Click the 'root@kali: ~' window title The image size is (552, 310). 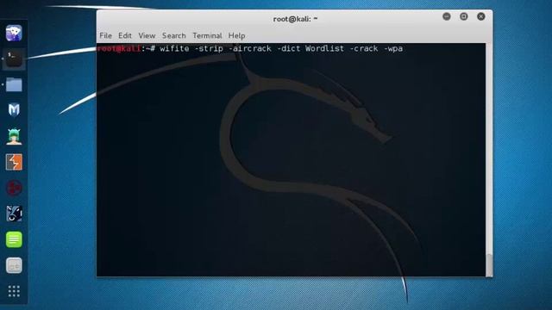(x=295, y=19)
